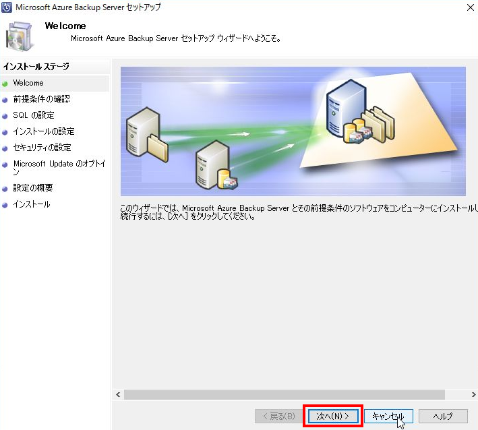Click the bullet beside インストールの設定
The image size is (478, 430).
tap(5, 132)
